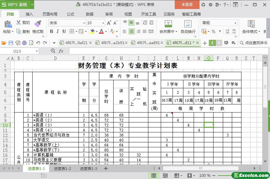
Task: Expand name box dropdown next to O10
Action: 37,51
